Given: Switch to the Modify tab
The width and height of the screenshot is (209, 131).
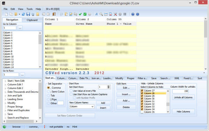Looking at the screenshot, I should [119, 78].
